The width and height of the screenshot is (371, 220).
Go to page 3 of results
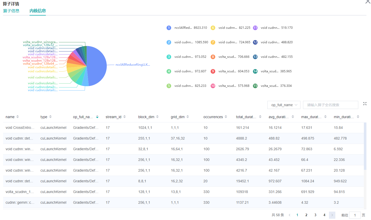315,215
